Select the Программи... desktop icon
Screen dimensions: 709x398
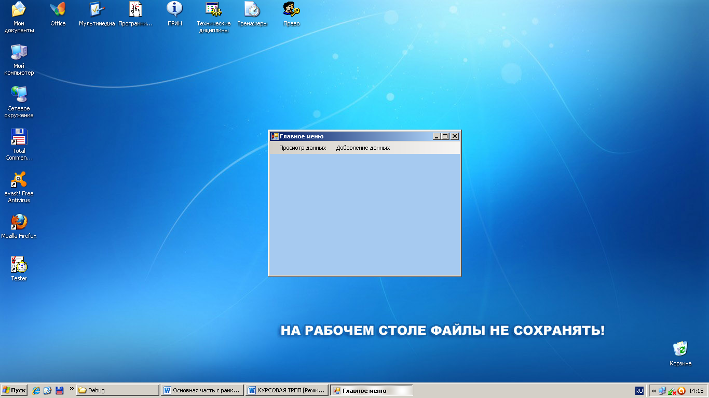[x=136, y=14]
